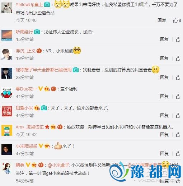Viewport: 183px width, 186px height.
Task: Click the star badge next to Amy_凌柒伍伍
Action: click(47, 127)
